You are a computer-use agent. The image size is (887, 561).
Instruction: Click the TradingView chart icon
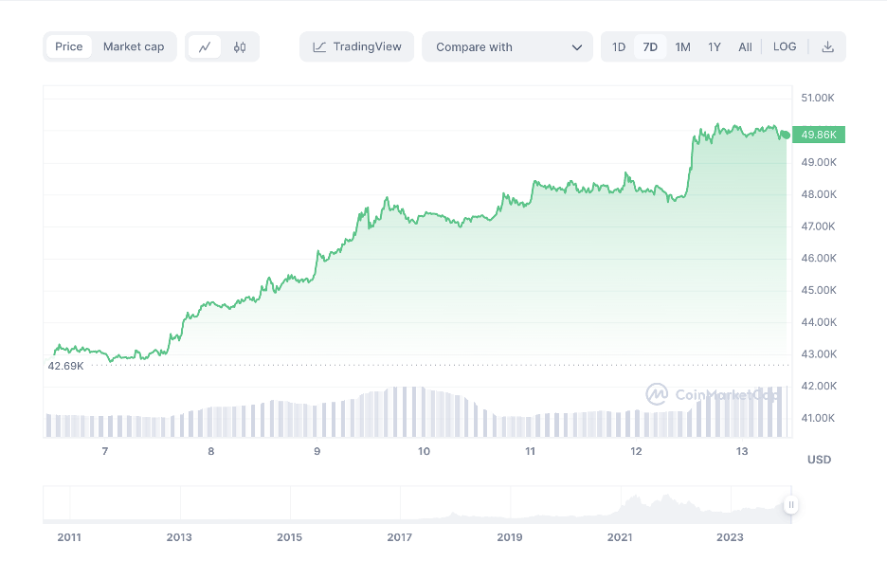[320, 47]
